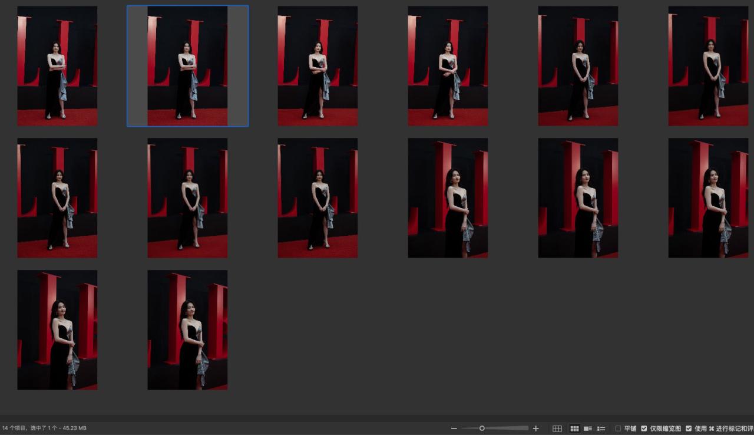754x435 pixels.
Task: Click the plus icon to enlarge thumbnails
Action: click(x=535, y=429)
